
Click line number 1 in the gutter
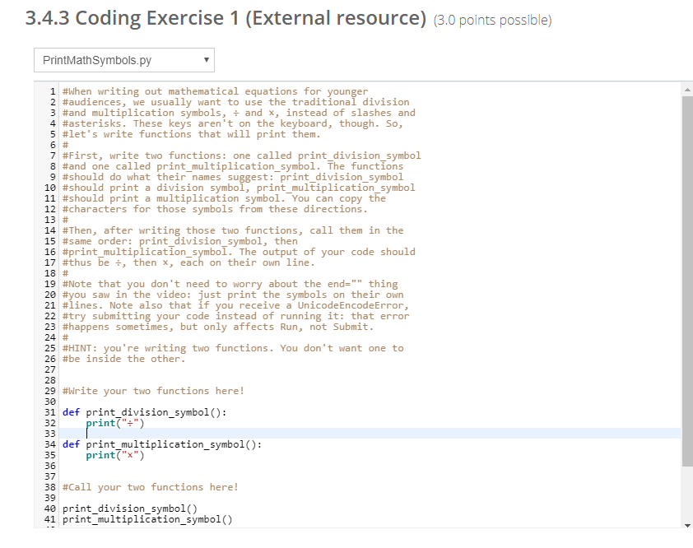[51, 91]
